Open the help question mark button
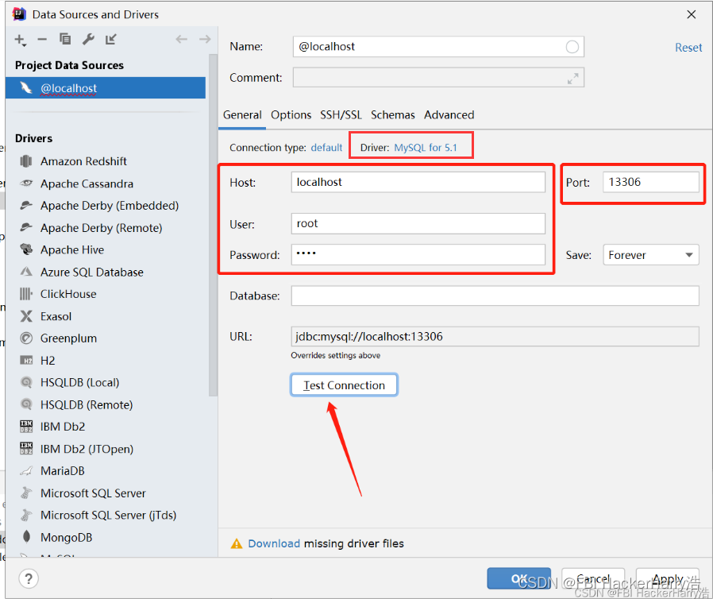The height and width of the screenshot is (599, 713). coord(29,579)
